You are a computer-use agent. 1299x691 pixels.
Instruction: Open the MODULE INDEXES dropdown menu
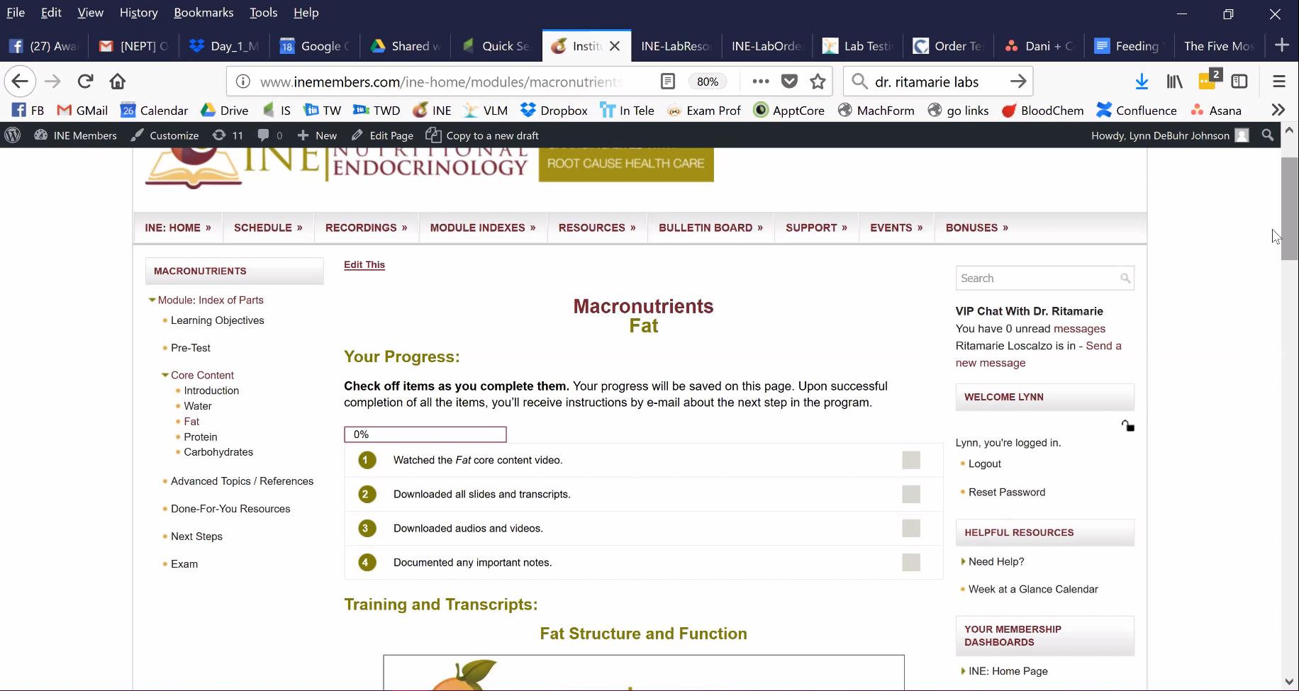click(482, 227)
